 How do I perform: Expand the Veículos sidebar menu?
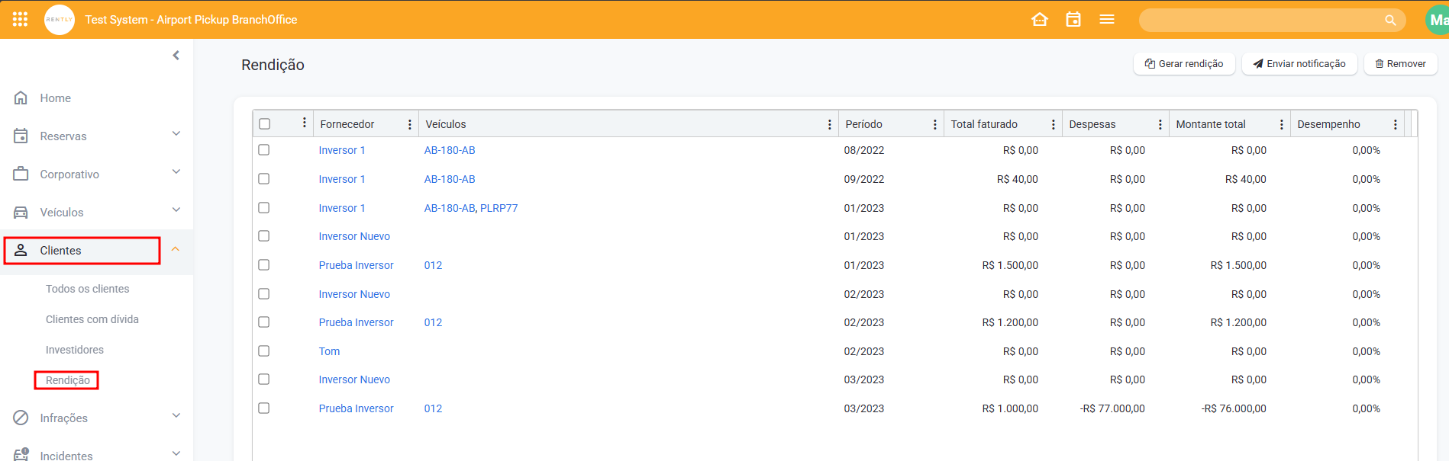(x=176, y=211)
